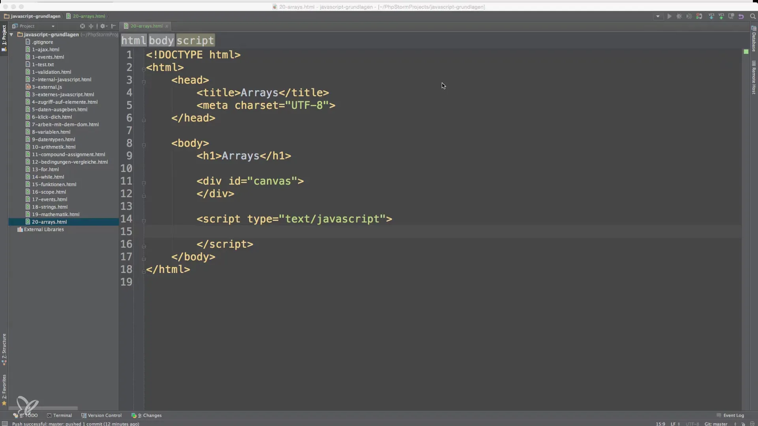Collapse the javascript-grundlagen root folder
Screen dimensions: 758x426
tap(11, 34)
